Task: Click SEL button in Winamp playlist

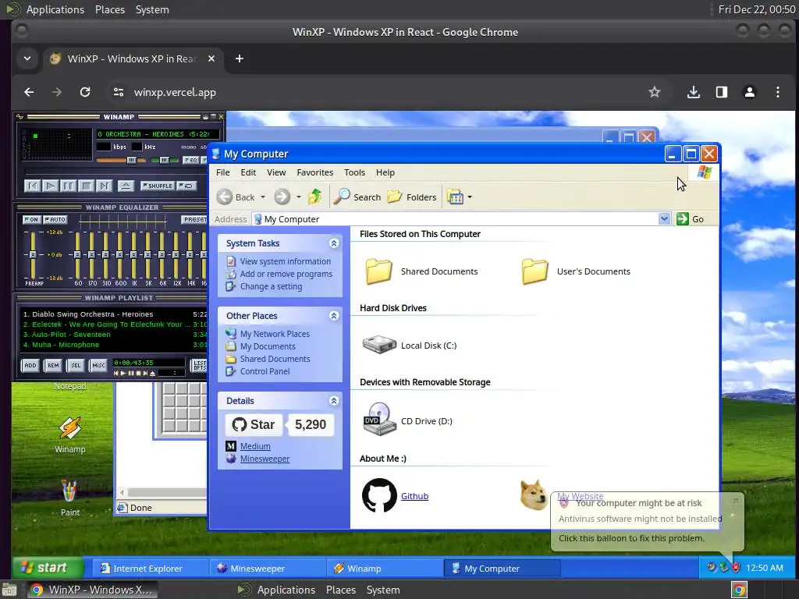Action: 76,365
